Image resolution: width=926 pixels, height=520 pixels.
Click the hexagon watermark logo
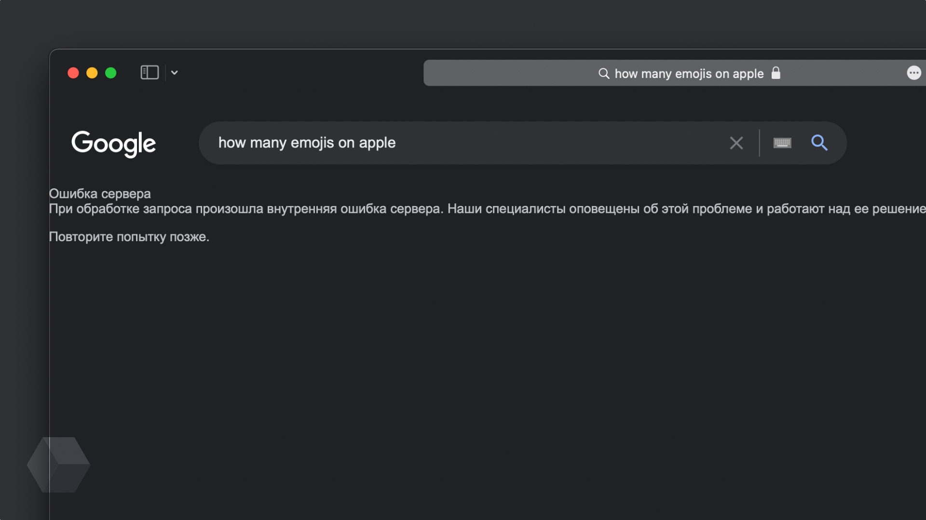pyautogui.click(x=58, y=465)
